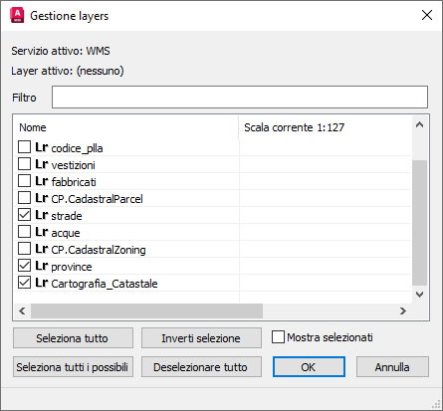This screenshot has width=443, height=411.
Task: Uncheck the Cartografia_Catastale layer checkbox
Action: 24,282
